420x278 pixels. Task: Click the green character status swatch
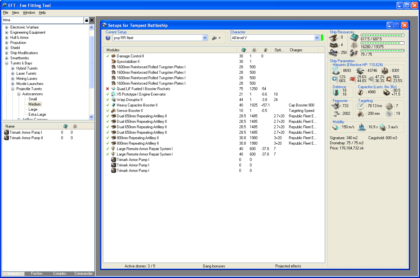(322, 38)
